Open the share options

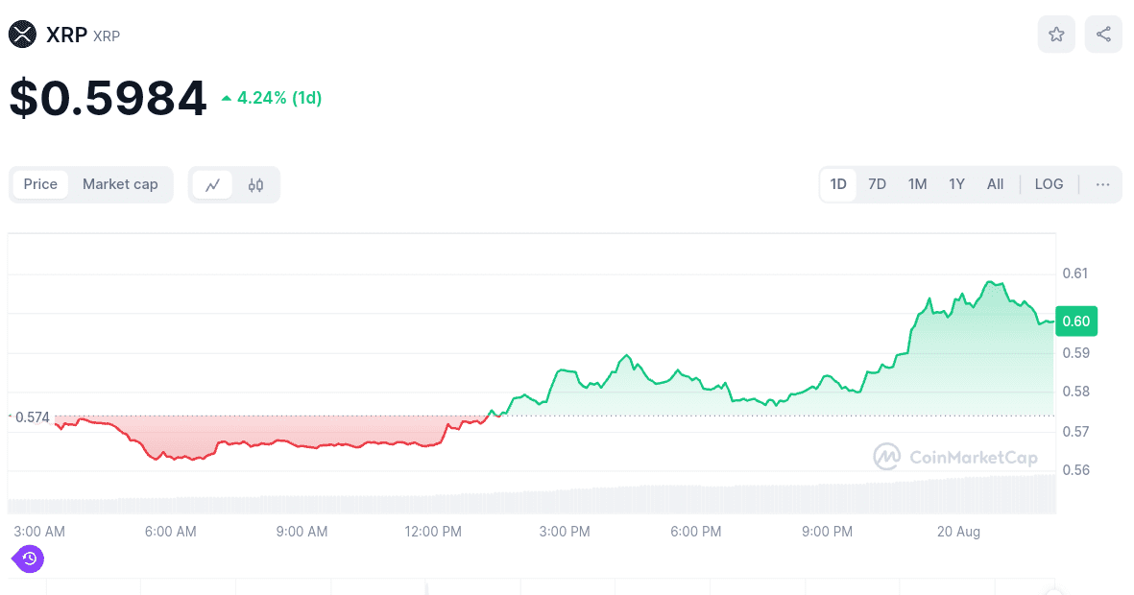point(1103,34)
